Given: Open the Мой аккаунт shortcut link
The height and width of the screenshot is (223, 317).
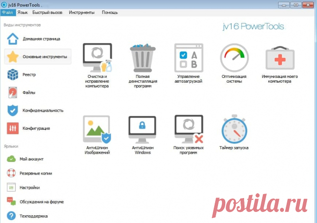Looking at the screenshot, I should [32, 159].
